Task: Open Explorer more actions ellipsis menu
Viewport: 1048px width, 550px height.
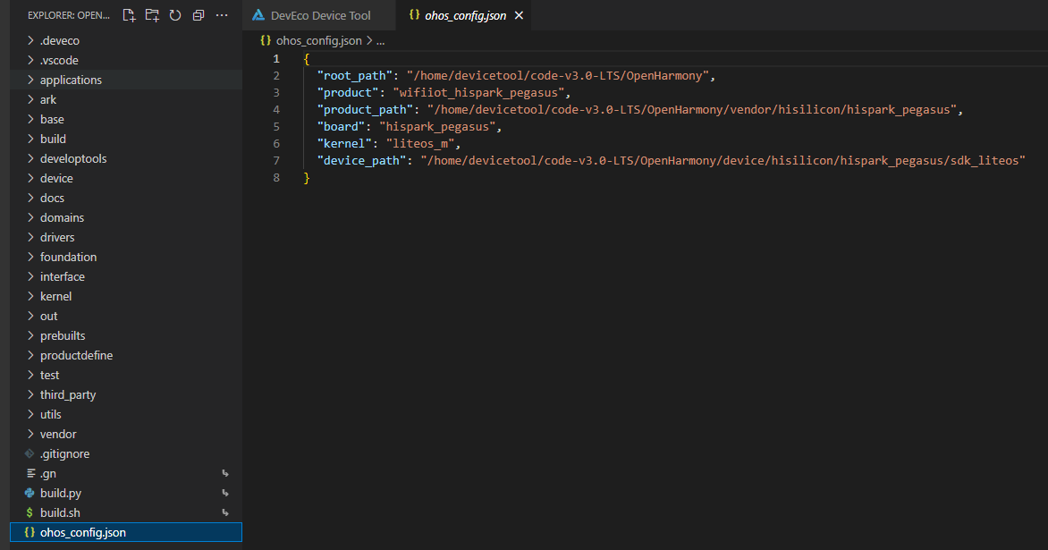Action: point(222,15)
